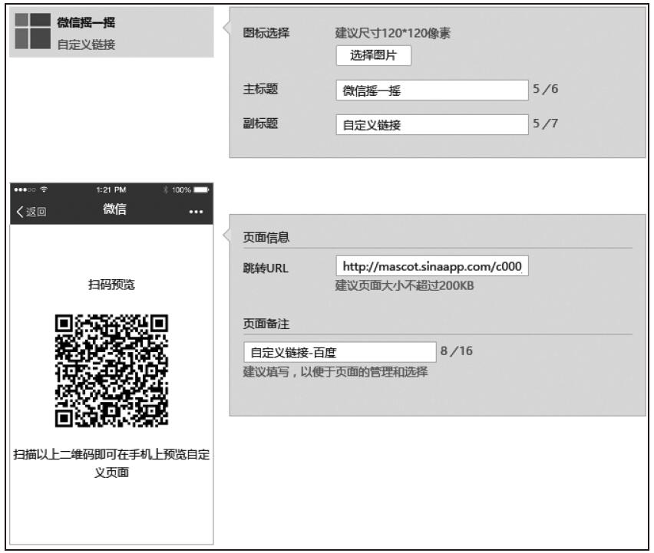Click the 图标选择 label

pyautogui.click(x=266, y=34)
